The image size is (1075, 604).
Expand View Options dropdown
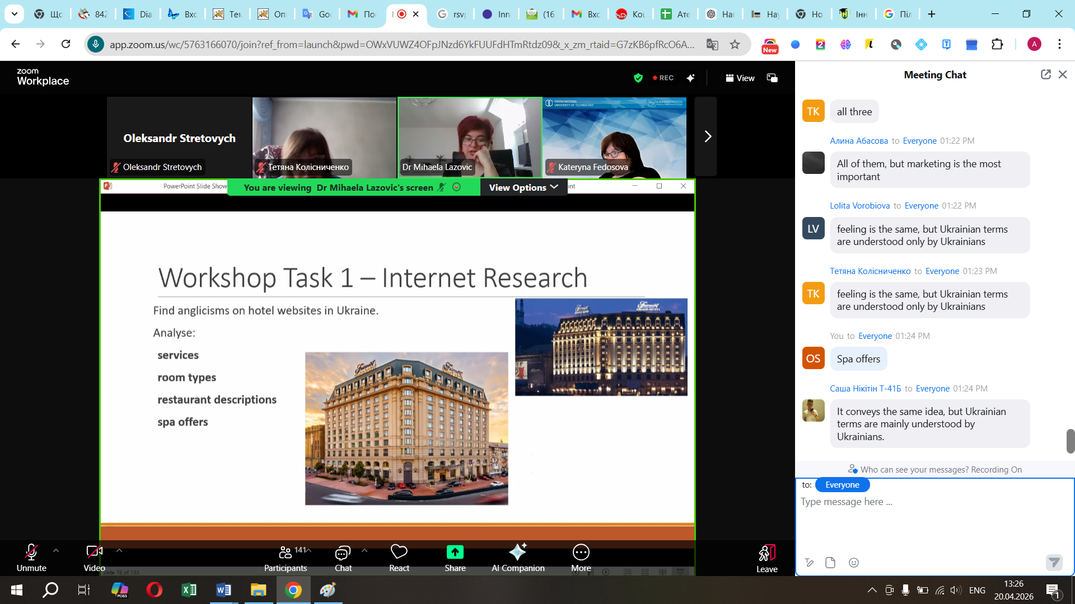click(x=523, y=187)
